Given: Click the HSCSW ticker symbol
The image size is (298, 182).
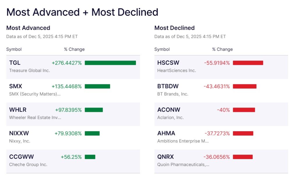Looking at the screenshot, I should click(168, 63).
